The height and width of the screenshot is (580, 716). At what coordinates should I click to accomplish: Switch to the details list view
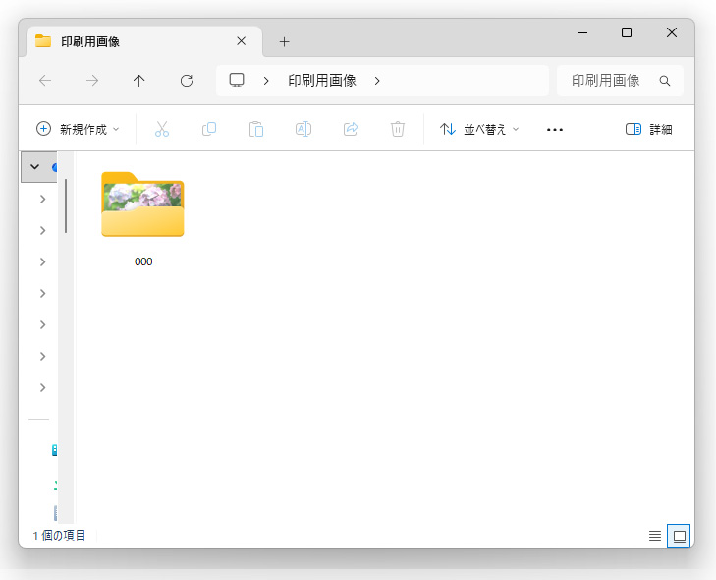pyautogui.click(x=655, y=536)
